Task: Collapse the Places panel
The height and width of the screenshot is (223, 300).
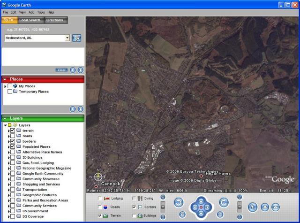Action: pyautogui.click(x=5, y=79)
